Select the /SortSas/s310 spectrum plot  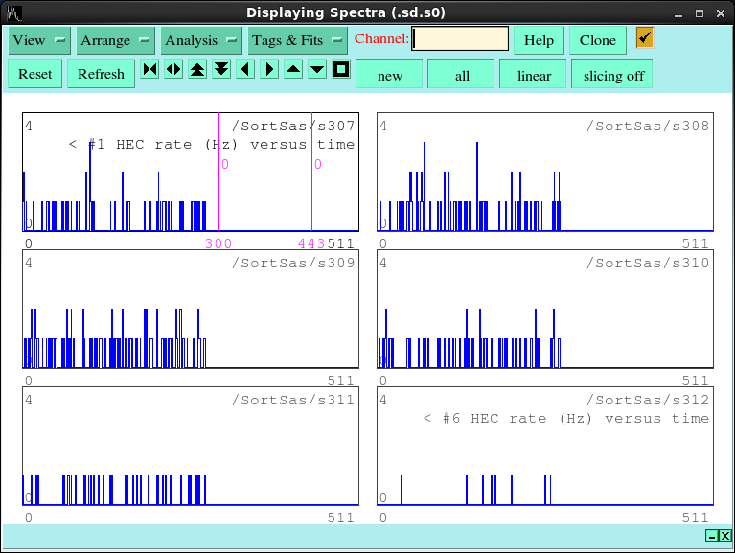click(x=544, y=311)
